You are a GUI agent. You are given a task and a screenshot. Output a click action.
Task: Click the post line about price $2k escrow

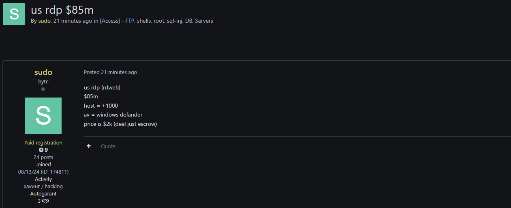pos(120,124)
